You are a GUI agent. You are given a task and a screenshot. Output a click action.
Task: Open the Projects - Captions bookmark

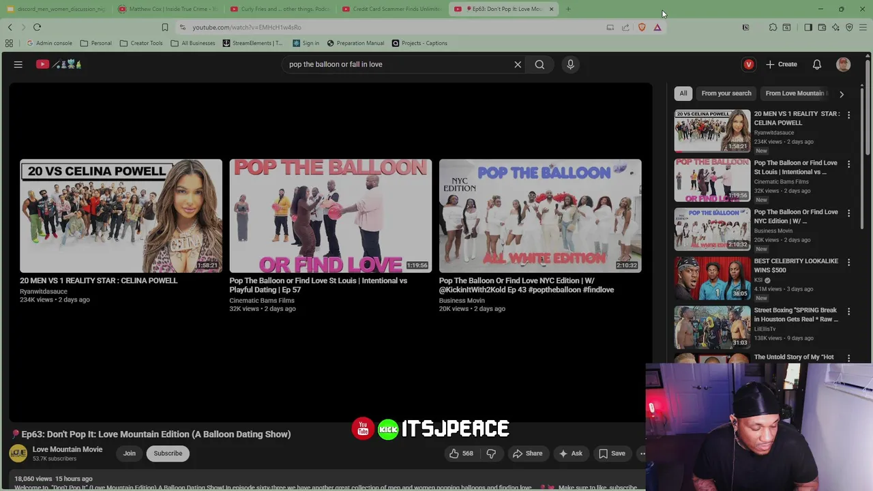click(419, 43)
